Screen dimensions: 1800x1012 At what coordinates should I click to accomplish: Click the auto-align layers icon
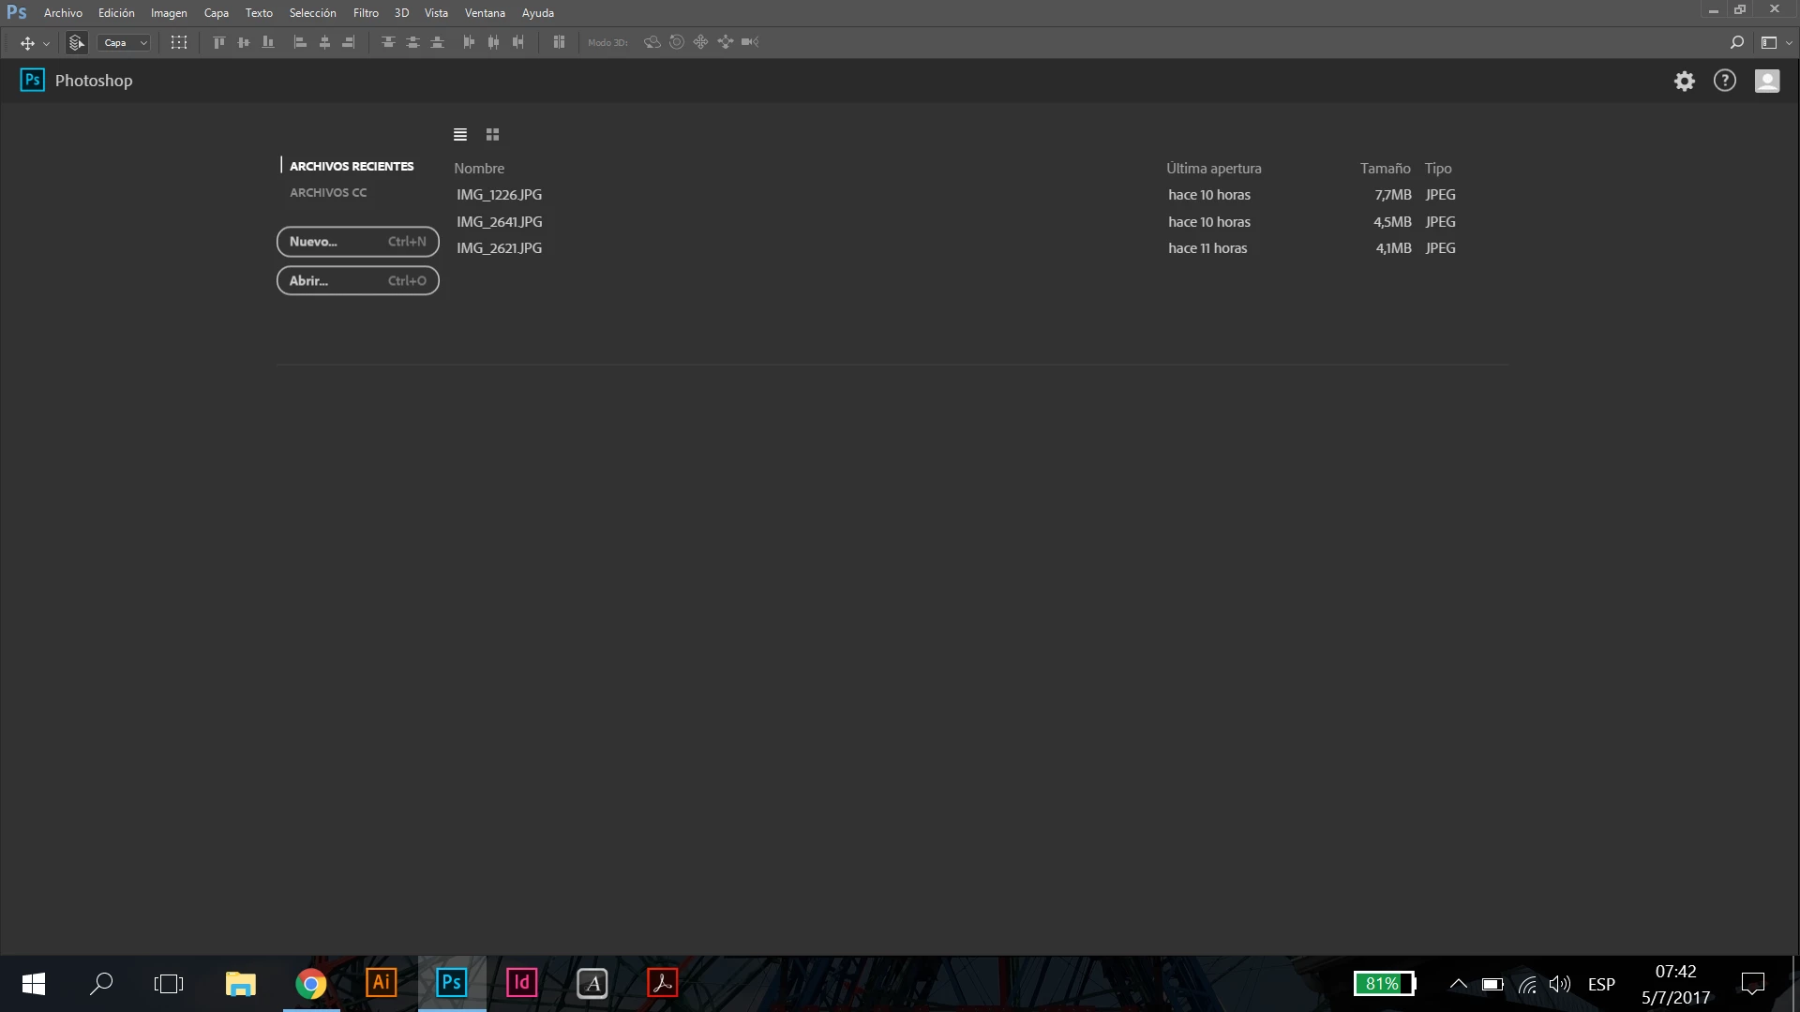click(559, 42)
